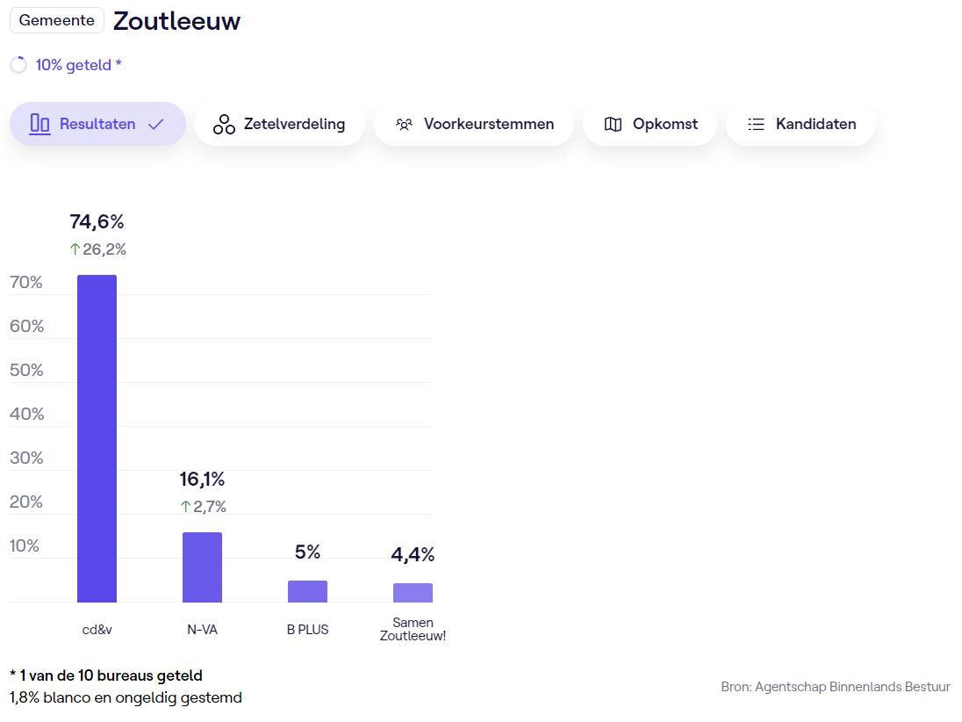Click the green up arrow beside 26,2%
Screen dimensions: 962x722
pyautogui.click(x=75, y=249)
